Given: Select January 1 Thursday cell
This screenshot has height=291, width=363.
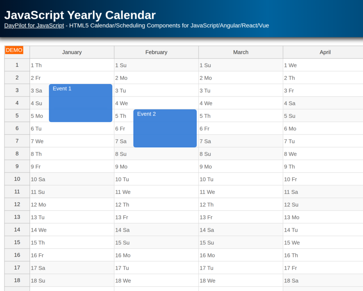Looking at the screenshot, I should click(72, 65).
